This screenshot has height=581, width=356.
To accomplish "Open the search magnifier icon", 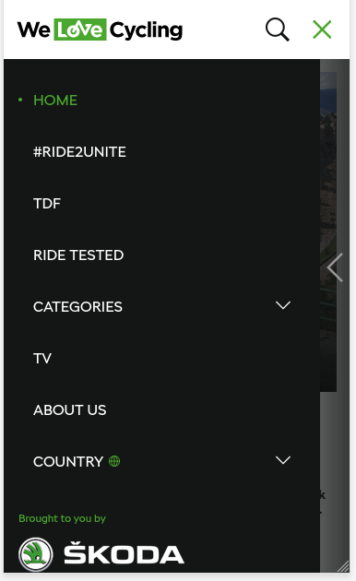I will [277, 30].
